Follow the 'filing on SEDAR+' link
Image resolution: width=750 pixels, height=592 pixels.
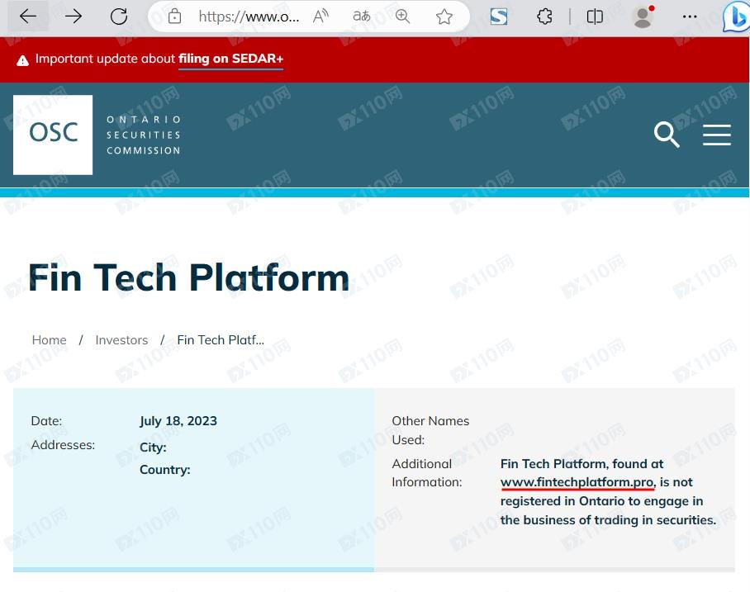click(x=230, y=59)
